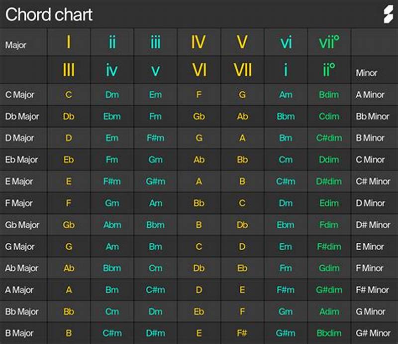
Task: Click the F#dim chord in G Major row
Action: (x=329, y=246)
